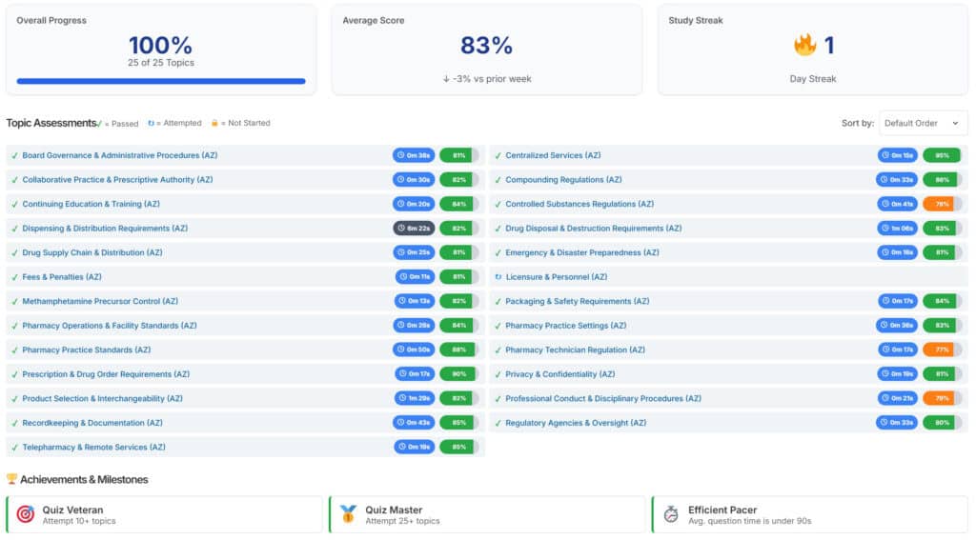Click the fire icon in Study Streak
Viewport: 976px width, 540px height.
(805, 45)
